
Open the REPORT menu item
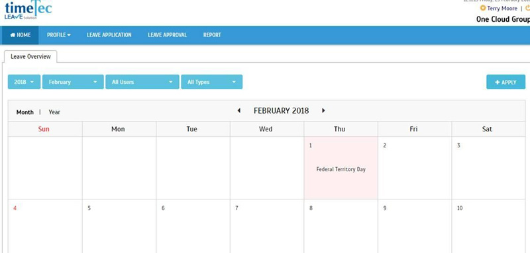(x=212, y=35)
